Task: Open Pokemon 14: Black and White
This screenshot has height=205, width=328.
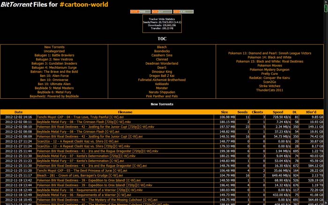Action: (269, 57)
